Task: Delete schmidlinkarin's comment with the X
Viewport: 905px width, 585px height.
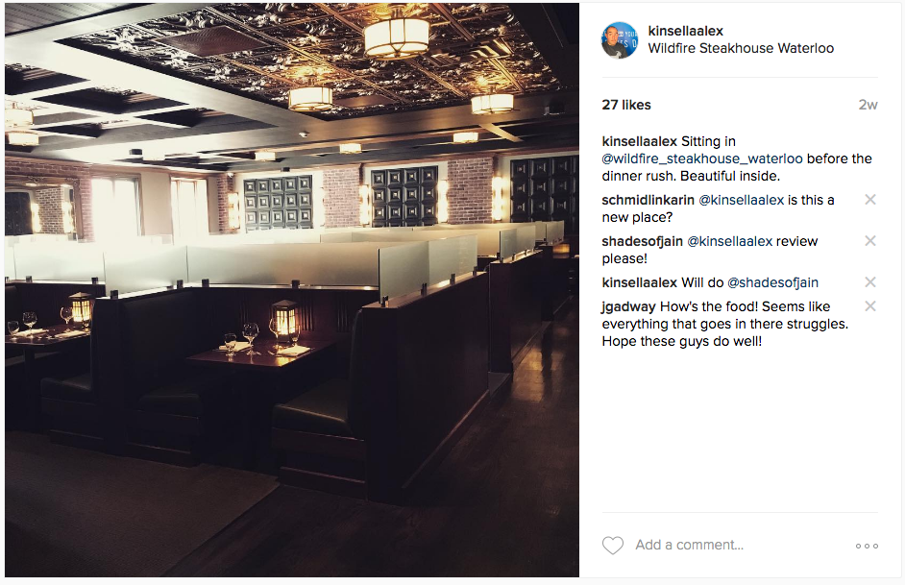Action: [x=870, y=200]
